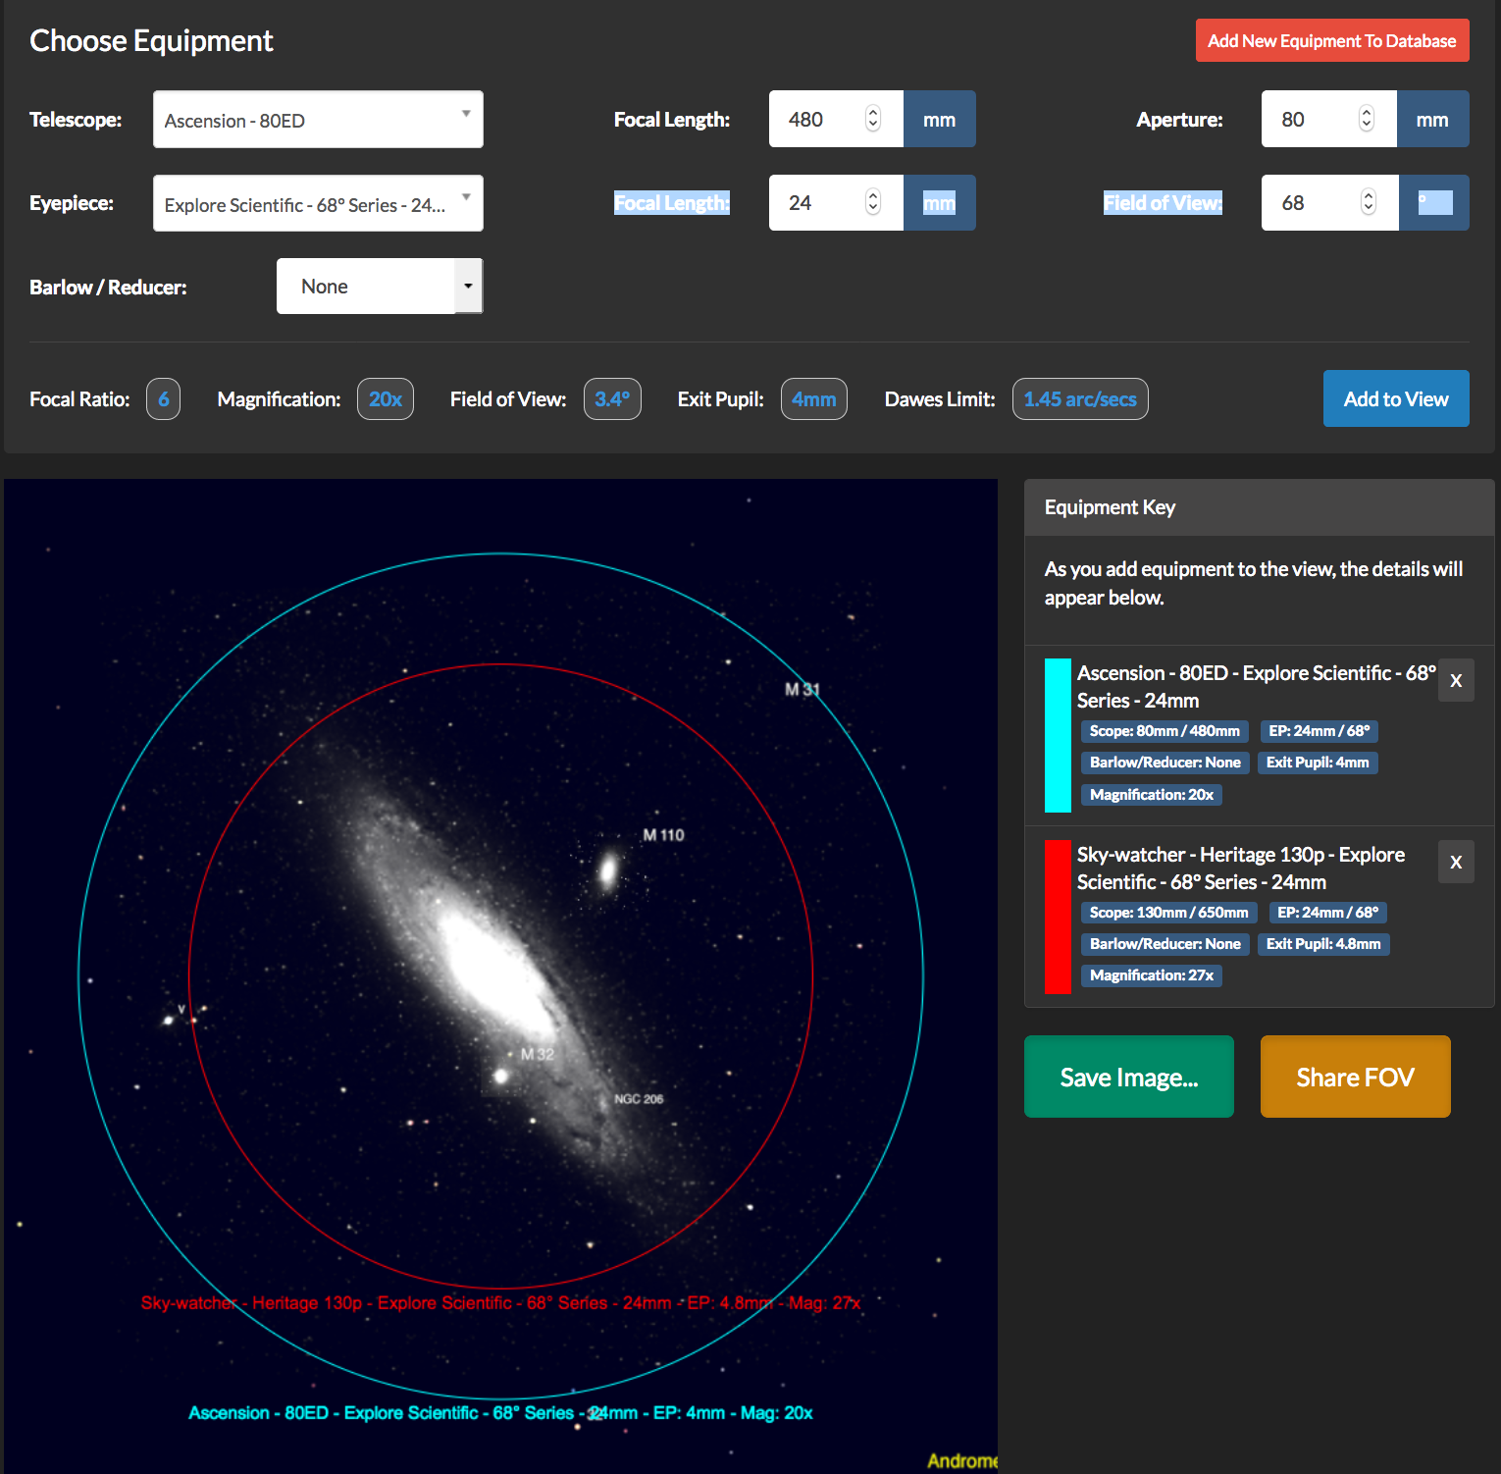The width and height of the screenshot is (1501, 1474).
Task: Expand the Barlow / Reducer dropdown
Action: pos(380,287)
